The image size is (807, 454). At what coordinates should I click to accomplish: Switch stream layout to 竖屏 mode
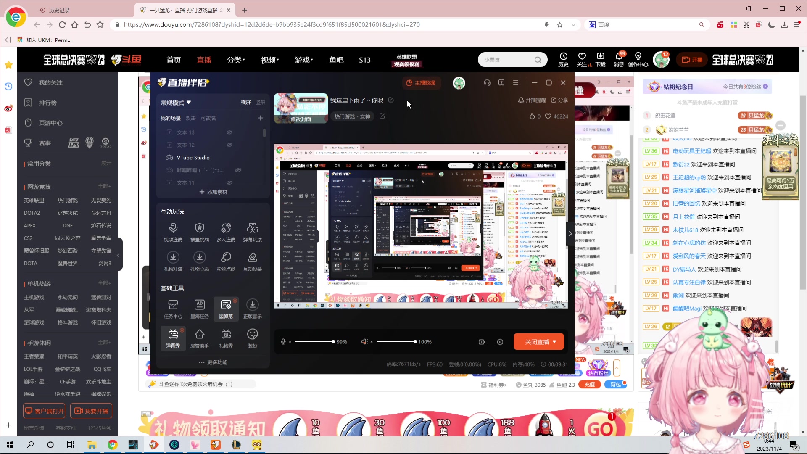[261, 102]
